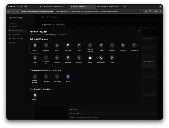Pick the Perplexity provider
169x128 pixels.
pyautogui.click(x=79, y=60)
